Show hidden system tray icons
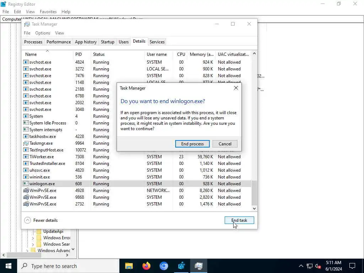Screen dimensions: 364x273 [301, 266]
